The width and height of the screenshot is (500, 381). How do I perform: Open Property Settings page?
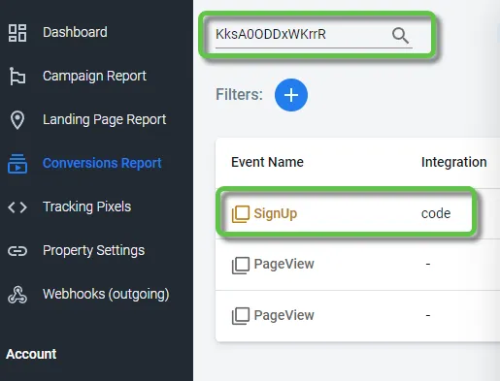[x=93, y=251]
